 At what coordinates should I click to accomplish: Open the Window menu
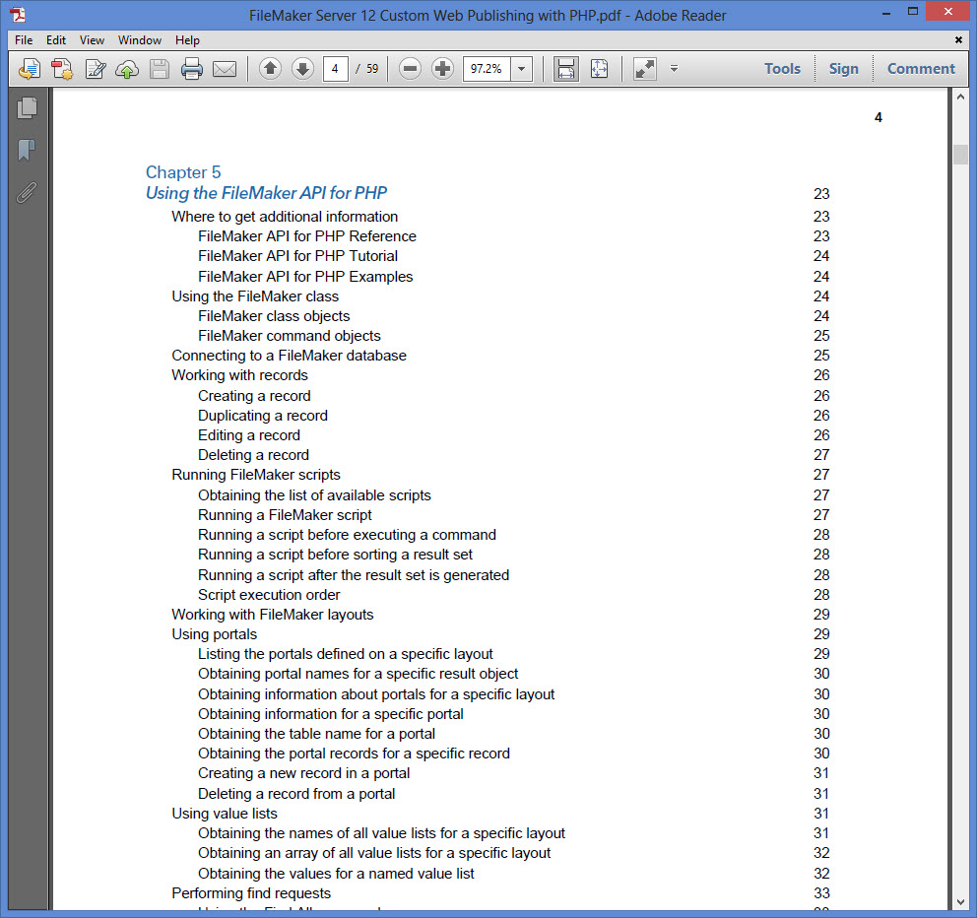click(x=140, y=39)
